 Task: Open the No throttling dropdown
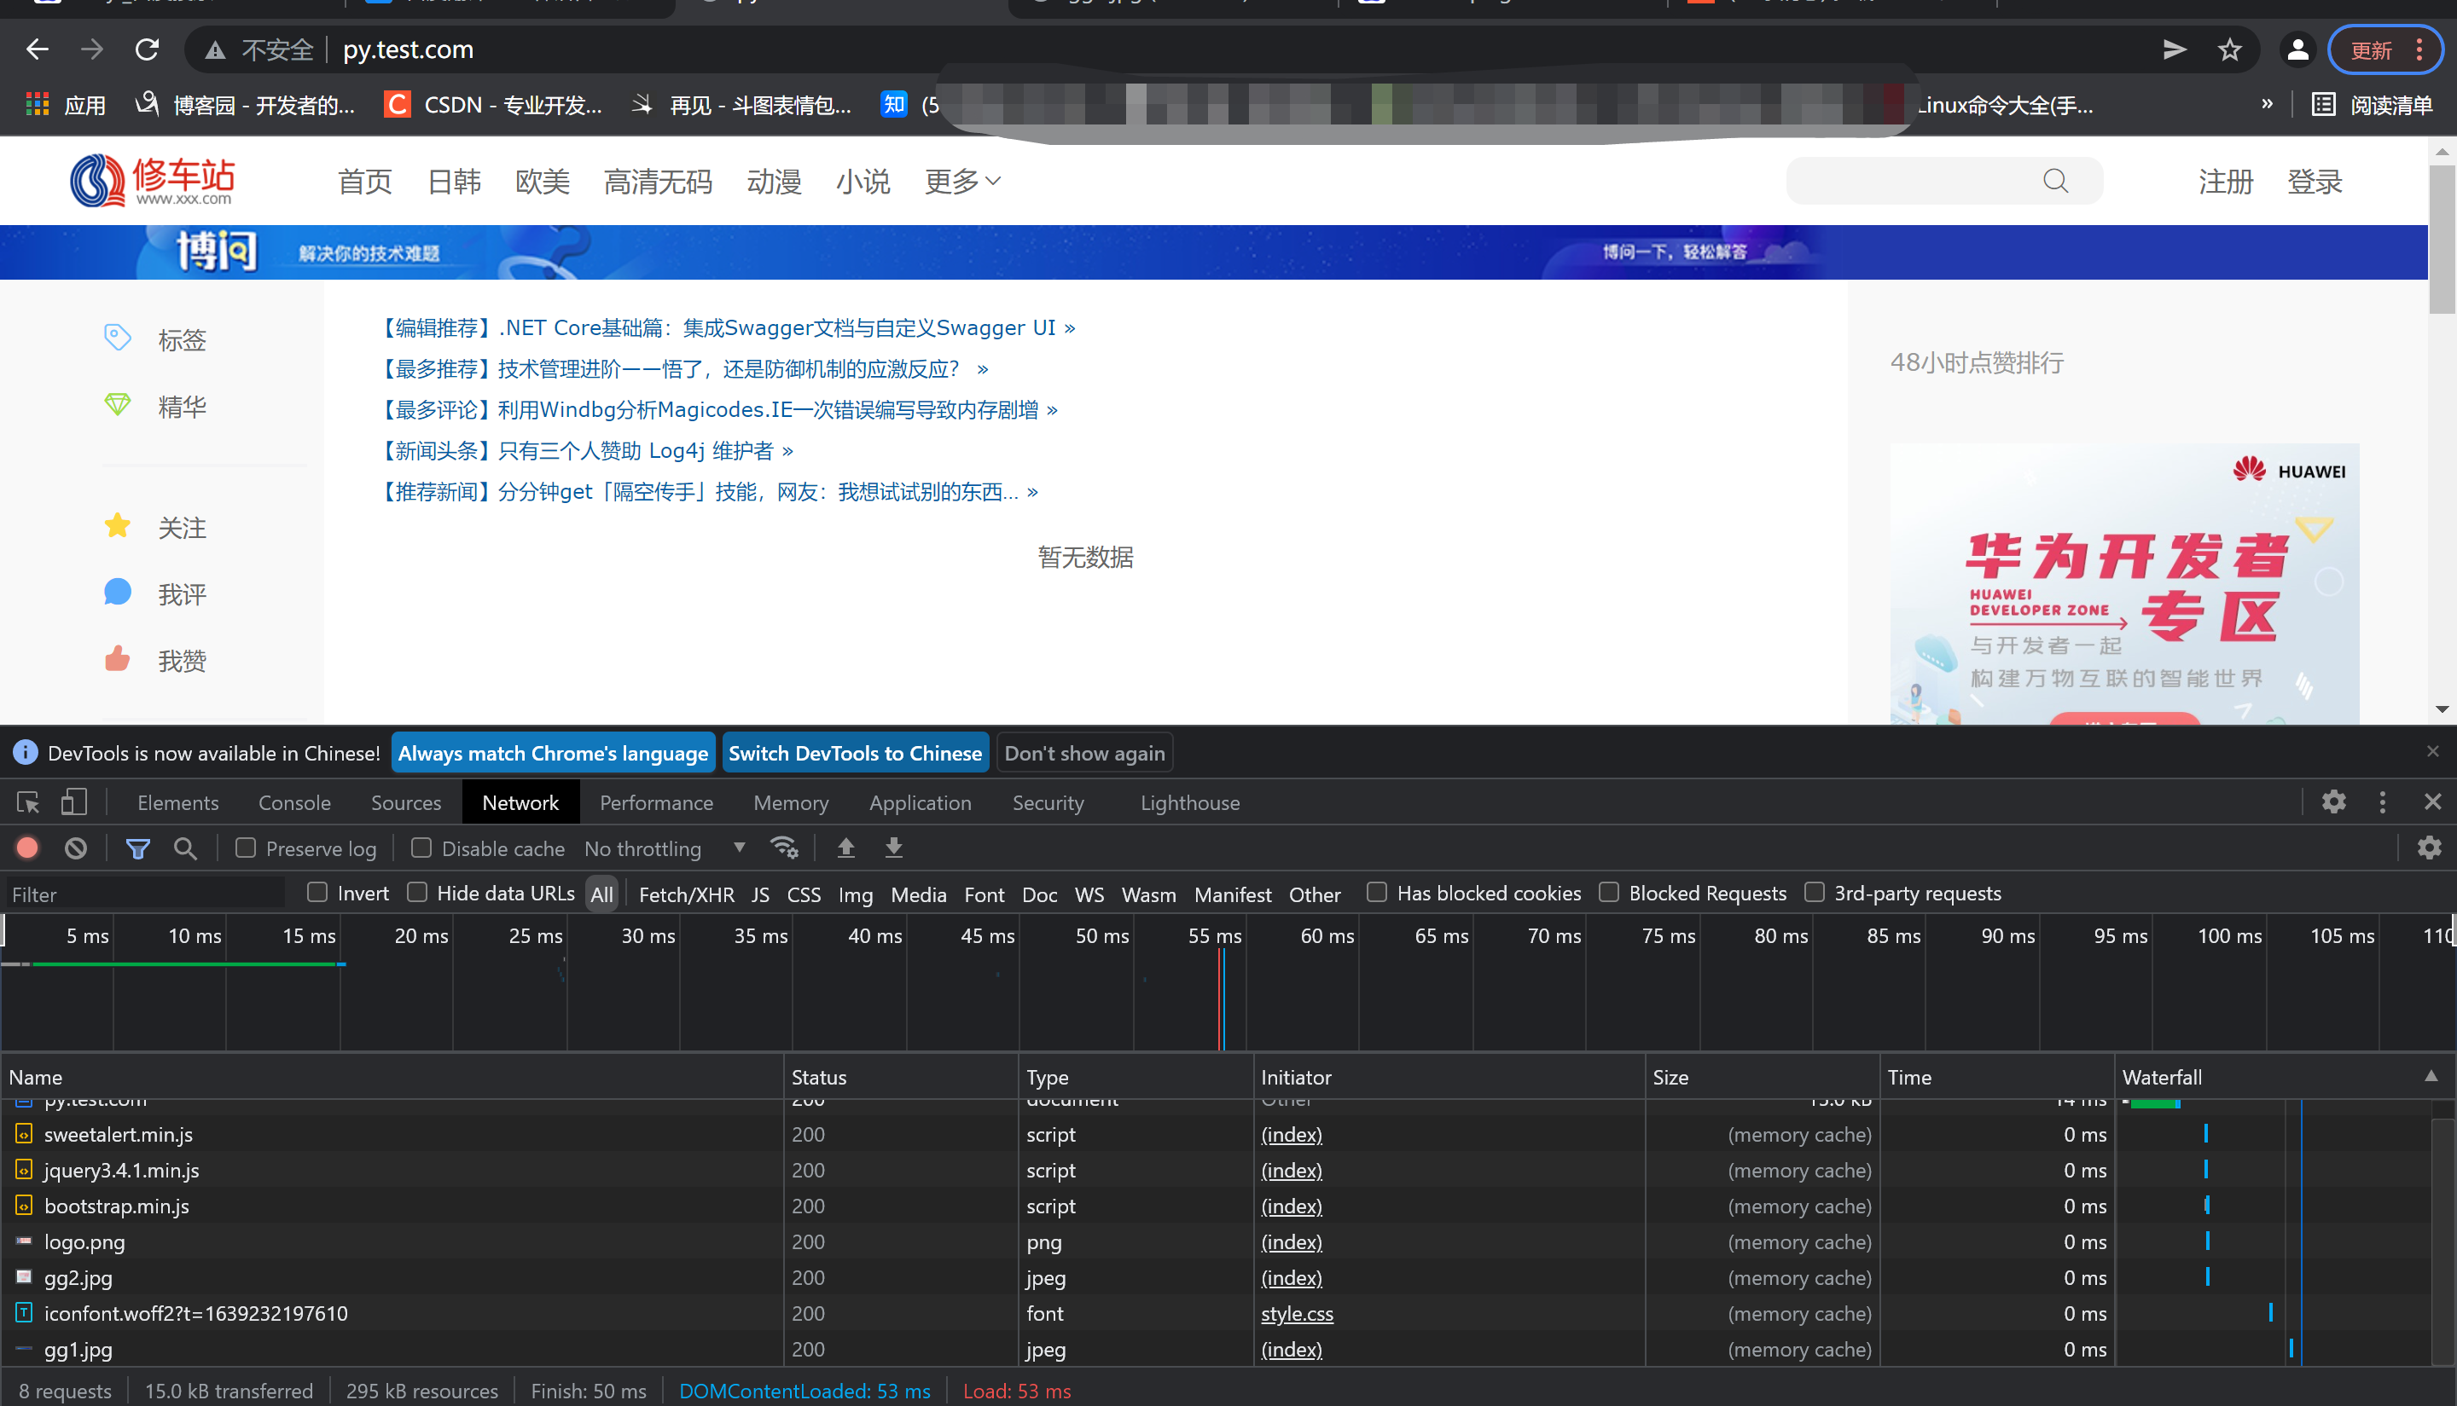pos(665,849)
